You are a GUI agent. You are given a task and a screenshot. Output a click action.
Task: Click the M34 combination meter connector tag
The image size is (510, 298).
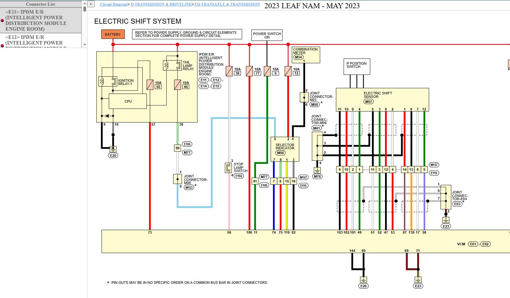(x=298, y=57)
